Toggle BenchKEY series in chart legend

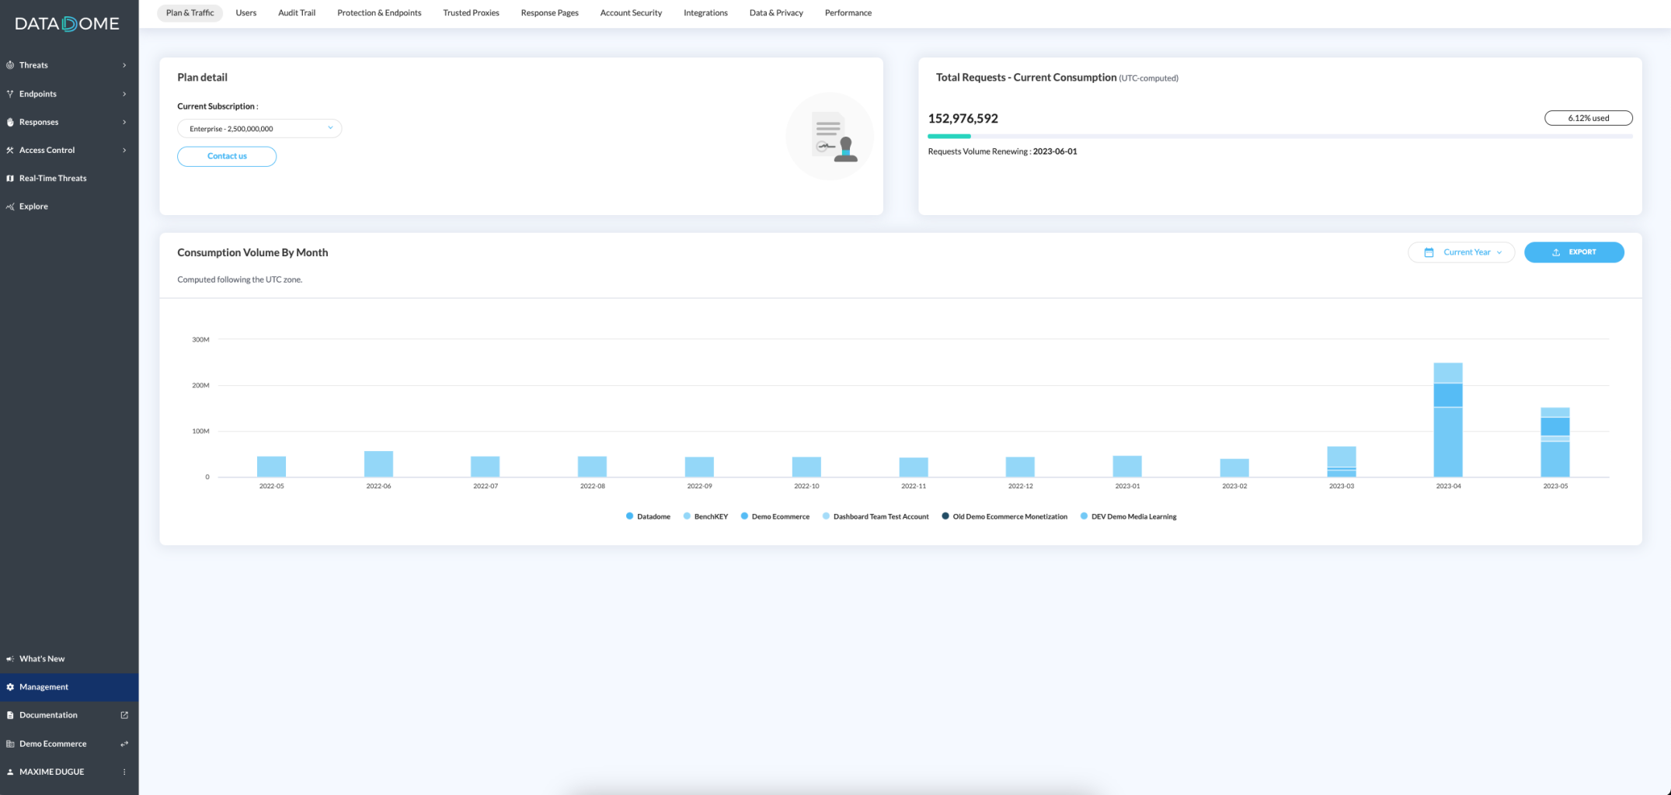(705, 516)
